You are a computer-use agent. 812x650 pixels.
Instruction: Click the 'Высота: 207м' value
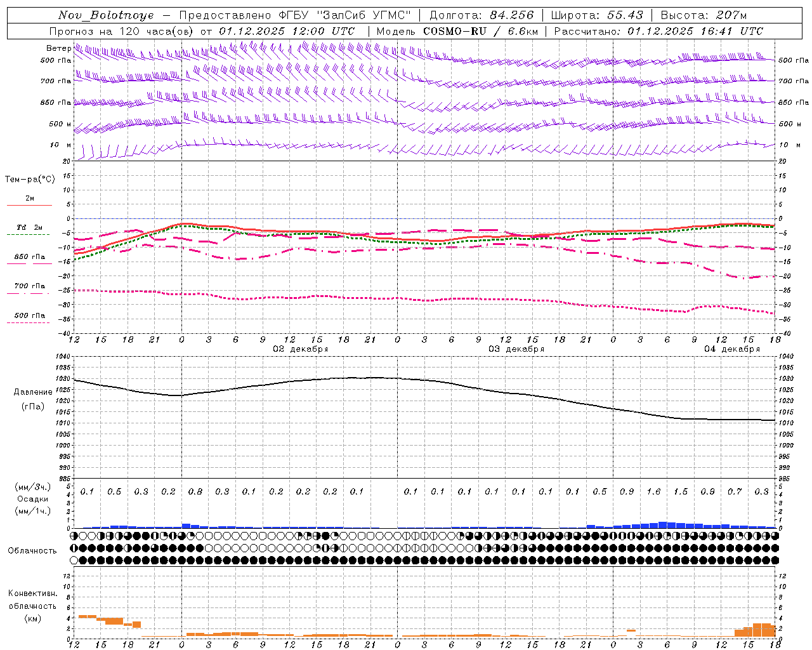point(704,15)
